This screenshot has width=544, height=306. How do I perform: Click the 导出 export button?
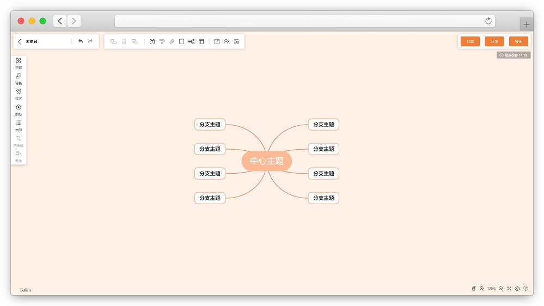[x=518, y=41]
